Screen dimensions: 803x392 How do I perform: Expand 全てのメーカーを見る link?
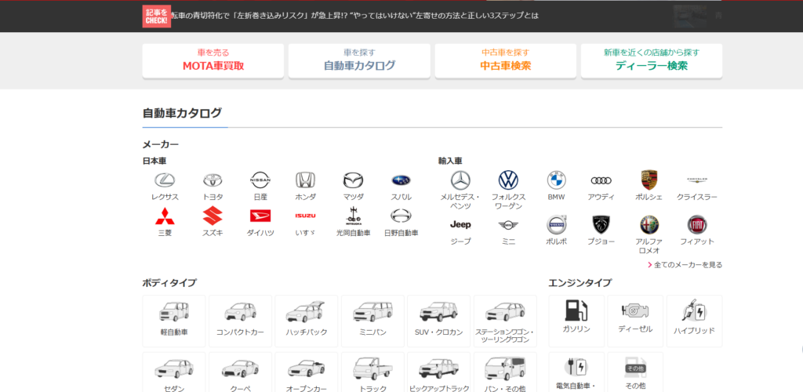click(x=688, y=265)
